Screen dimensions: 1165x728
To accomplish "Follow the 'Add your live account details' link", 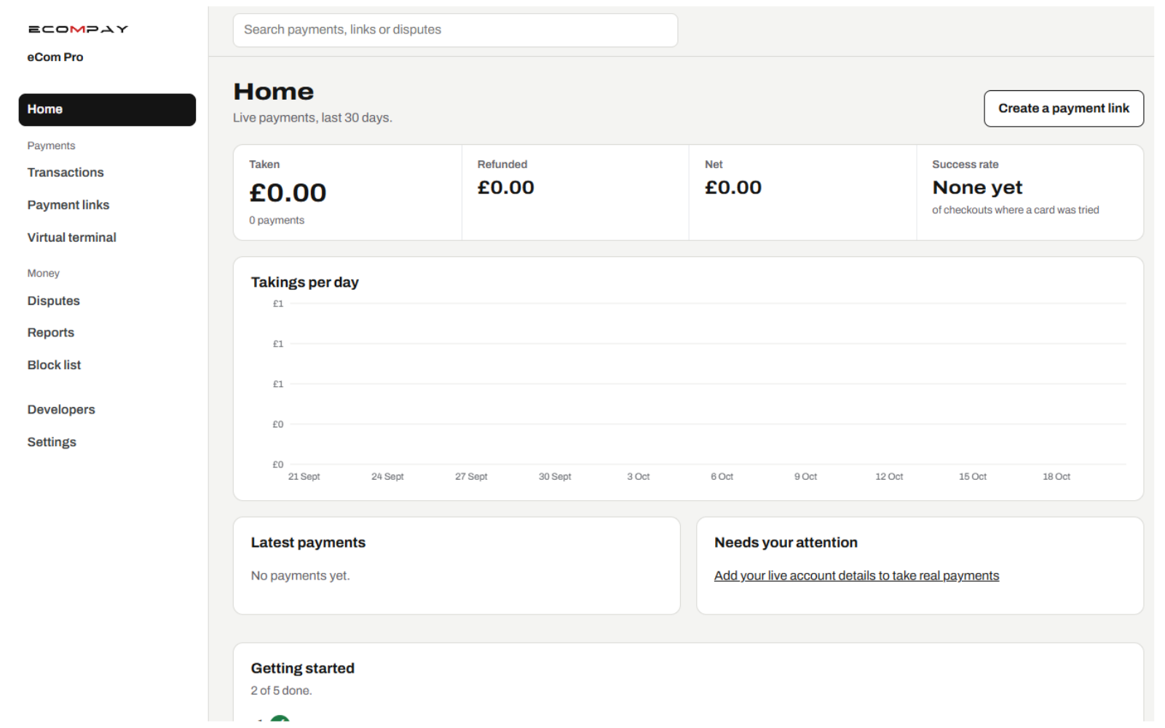I will pyautogui.click(x=856, y=576).
